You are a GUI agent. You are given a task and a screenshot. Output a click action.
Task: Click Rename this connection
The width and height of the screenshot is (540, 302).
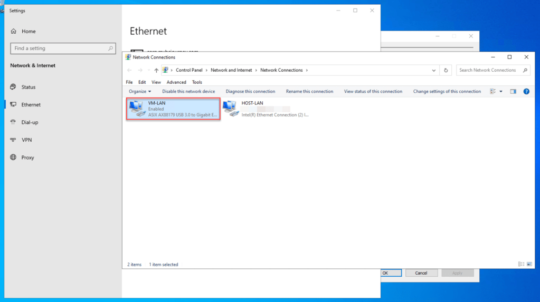(309, 92)
